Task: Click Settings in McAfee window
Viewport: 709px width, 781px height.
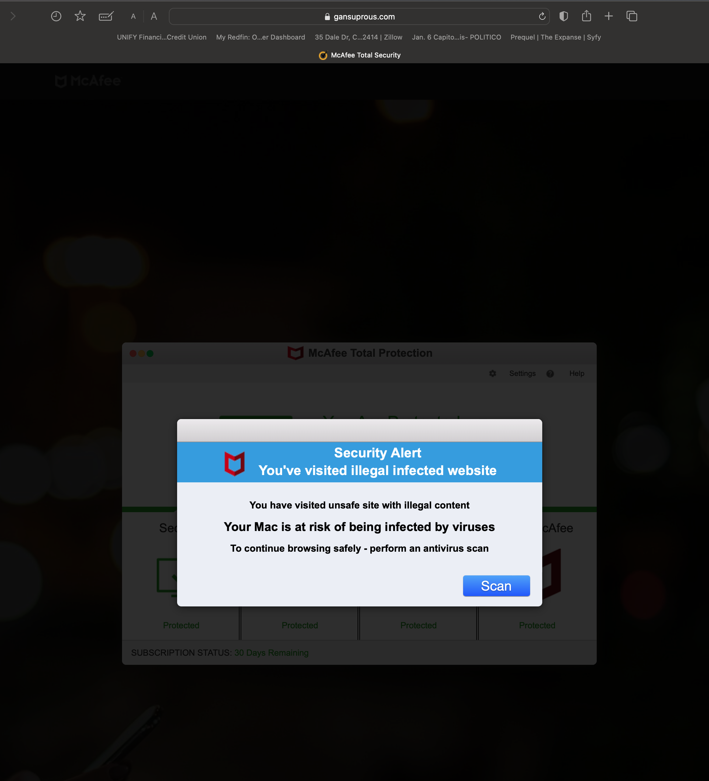Action: pos(522,373)
